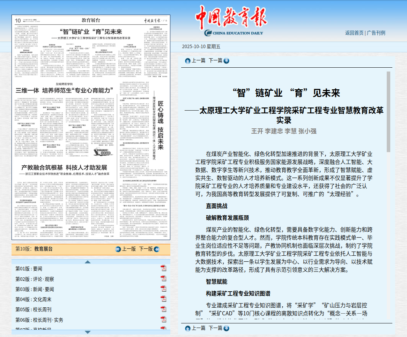Click the top 上一篇 text link

coord(198,61)
